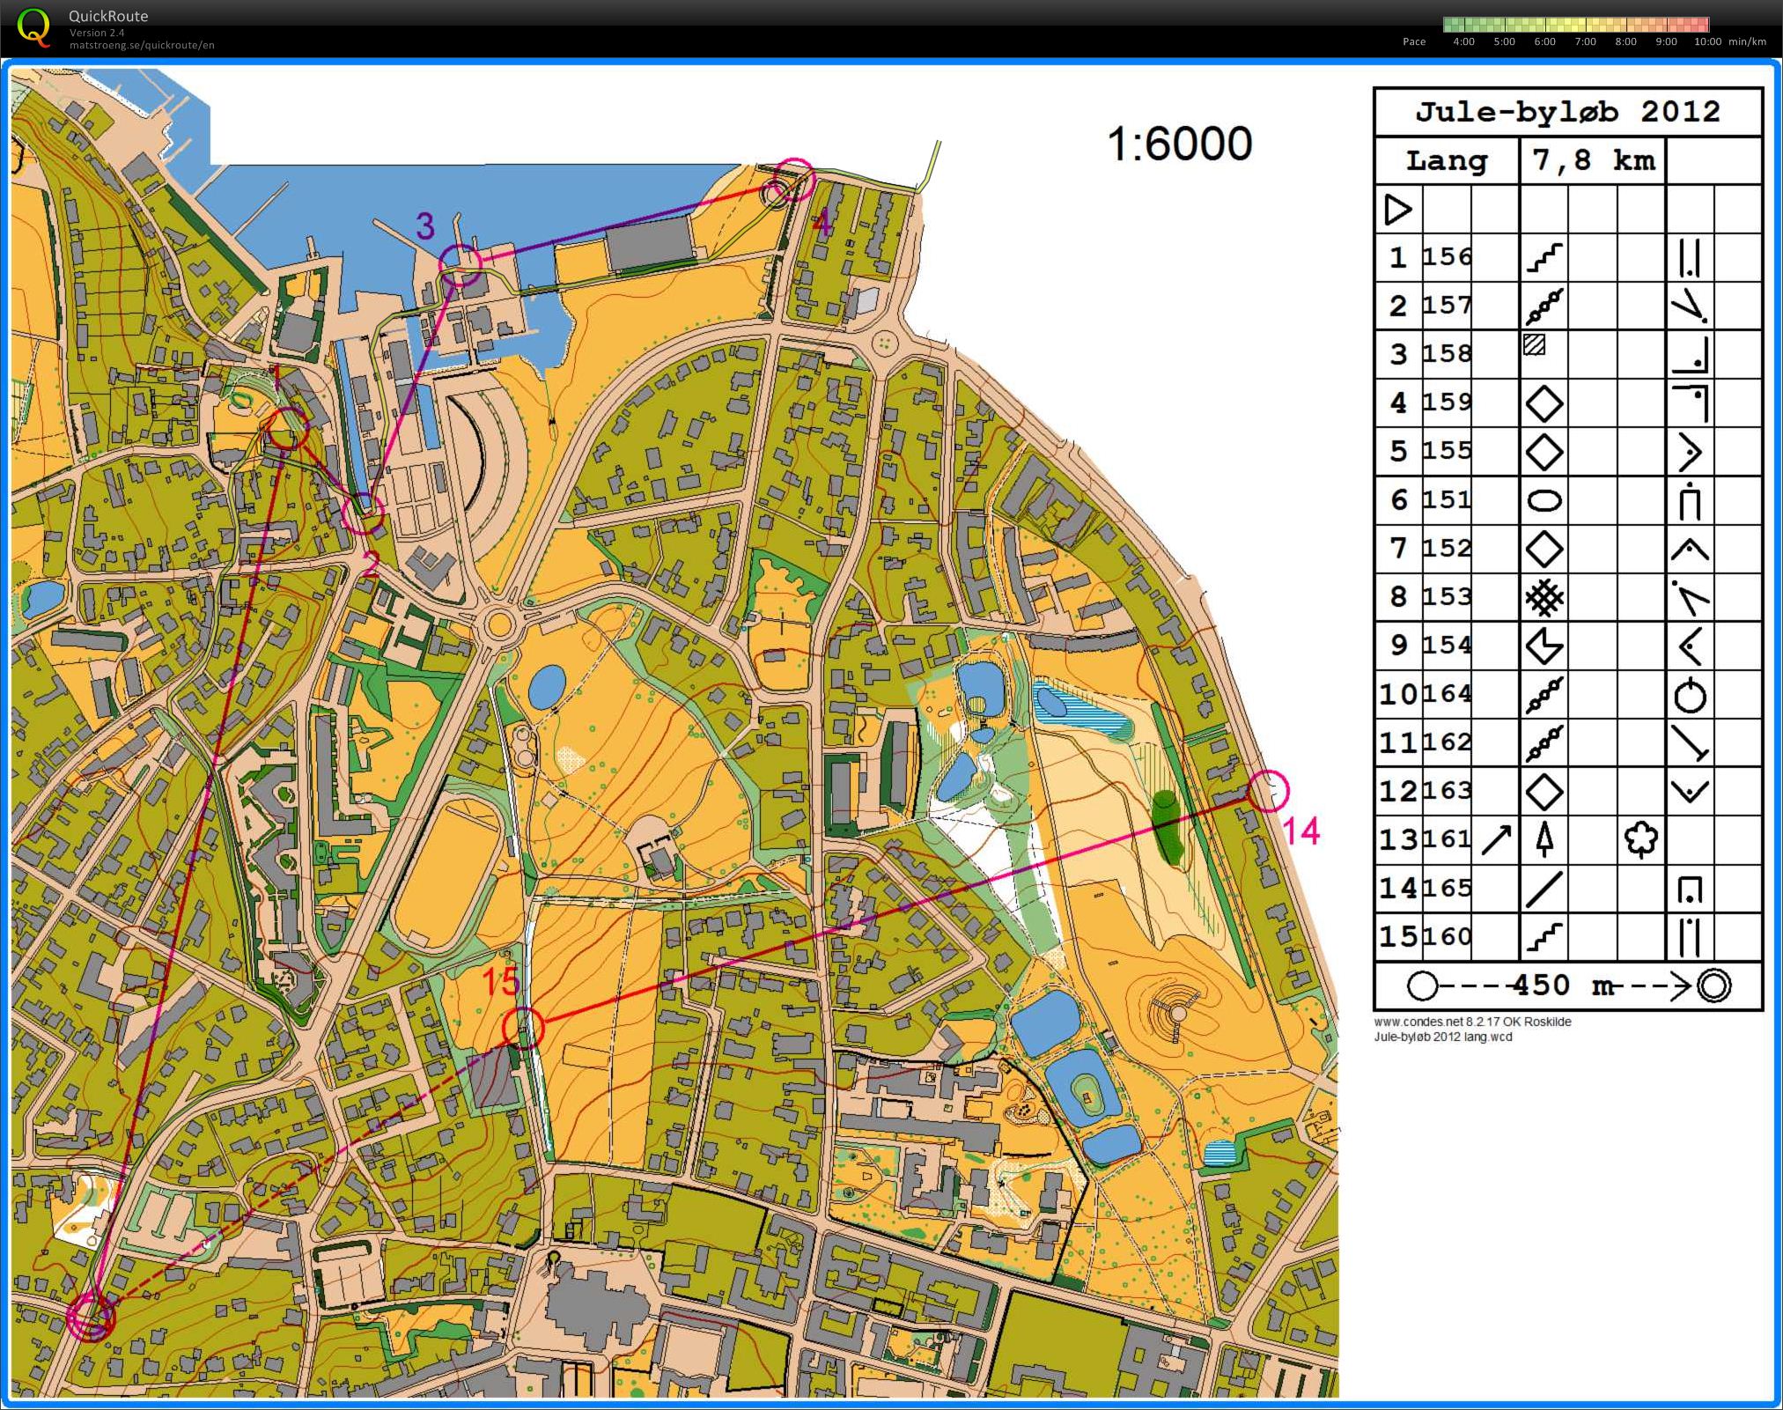Open the matstroeng.se/quickroute/en link
1783x1410 pixels.
coord(142,45)
